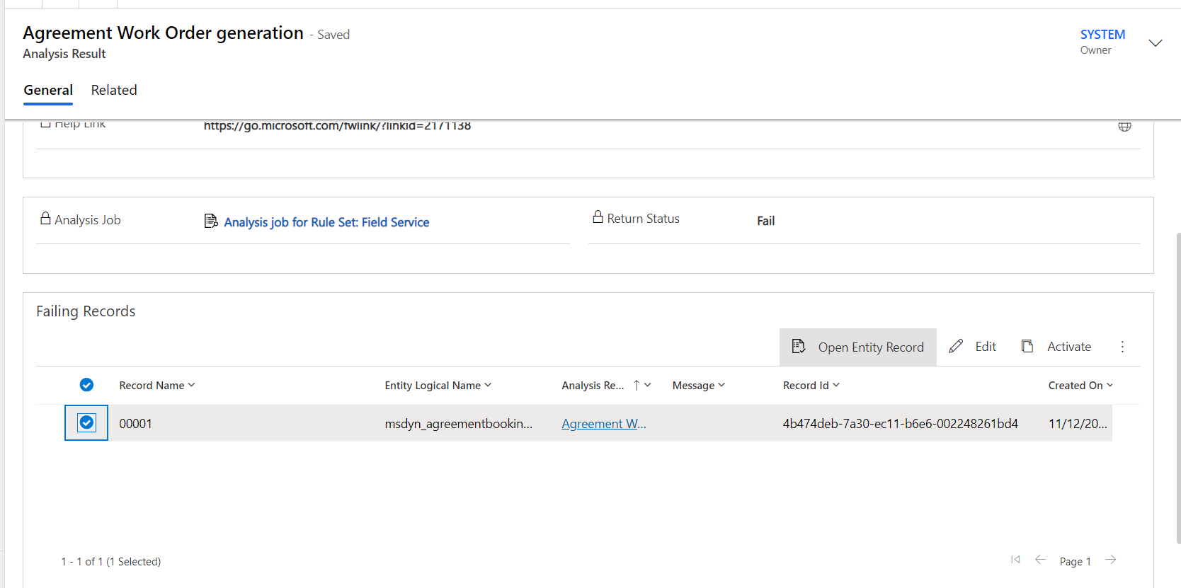This screenshot has width=1181, height=588.
Task: Open Analysis Re... column dropdown chevron
Action: tap(648, 385)
